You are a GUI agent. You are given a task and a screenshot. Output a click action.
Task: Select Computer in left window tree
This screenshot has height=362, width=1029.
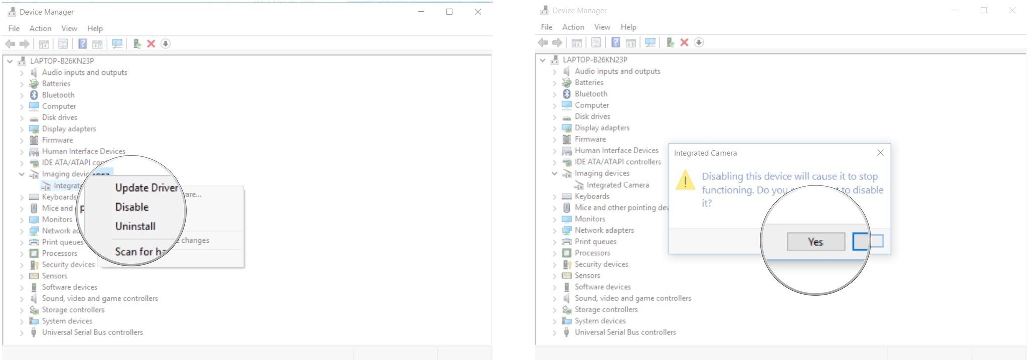click(59, 106)
